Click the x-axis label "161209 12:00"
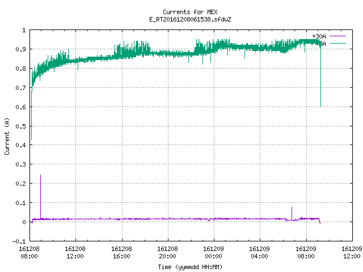 pyautogui.click(x=352, y=252)
